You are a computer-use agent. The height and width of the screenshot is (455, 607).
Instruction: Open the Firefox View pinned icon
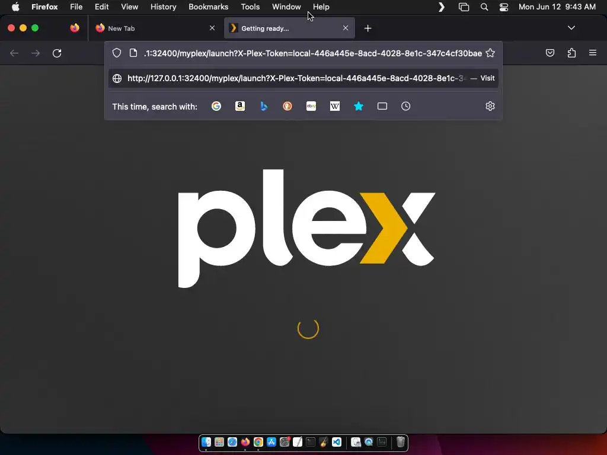coord(75,28)
